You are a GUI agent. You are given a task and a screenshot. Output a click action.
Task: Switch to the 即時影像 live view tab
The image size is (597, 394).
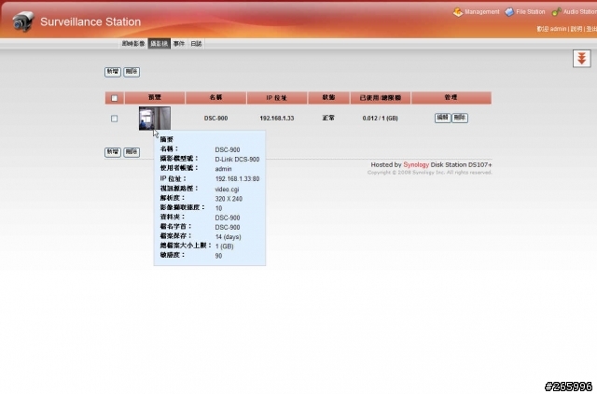click(133, 44)
